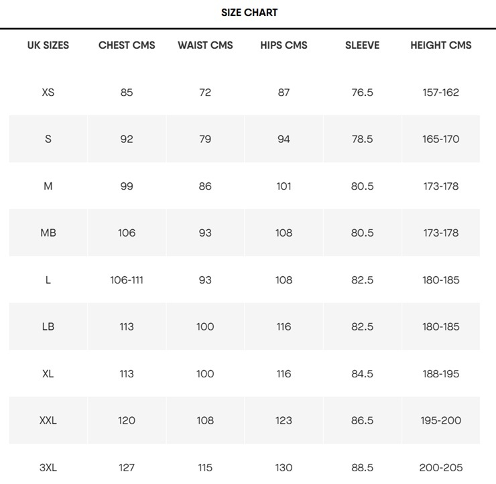The width and height of the screenshot is (496, 484).
Task: Select the CHEST CMS column header
Action: tap(127, 45)
